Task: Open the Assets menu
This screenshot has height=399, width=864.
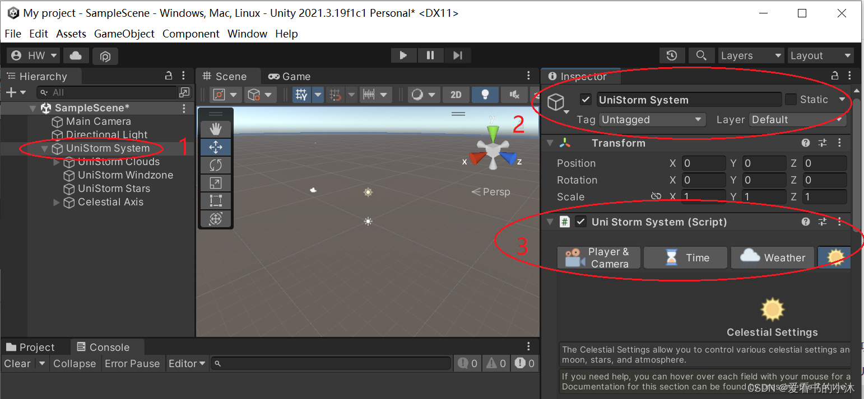Action: [71, 34]
